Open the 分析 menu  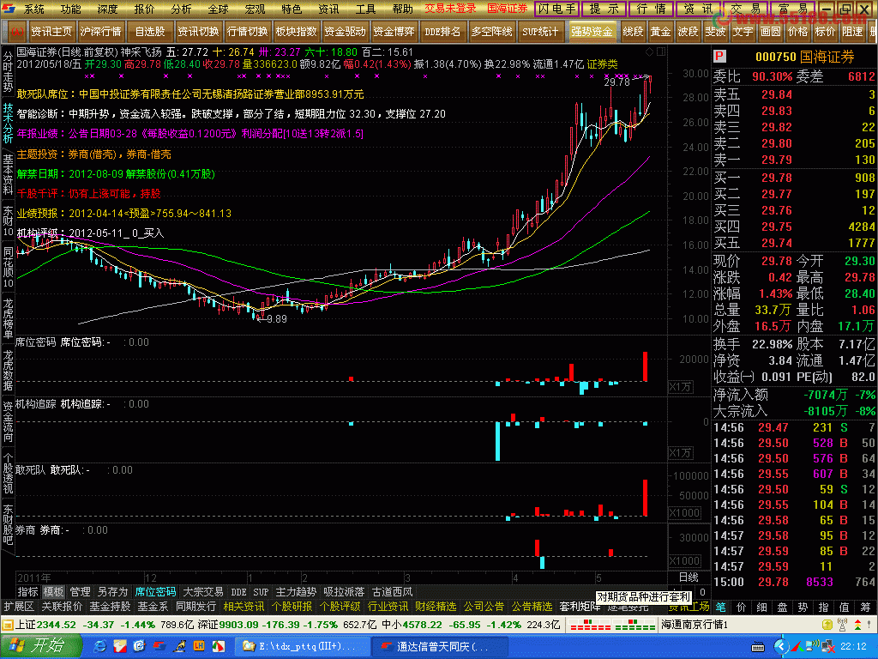[x=181, y=9]
